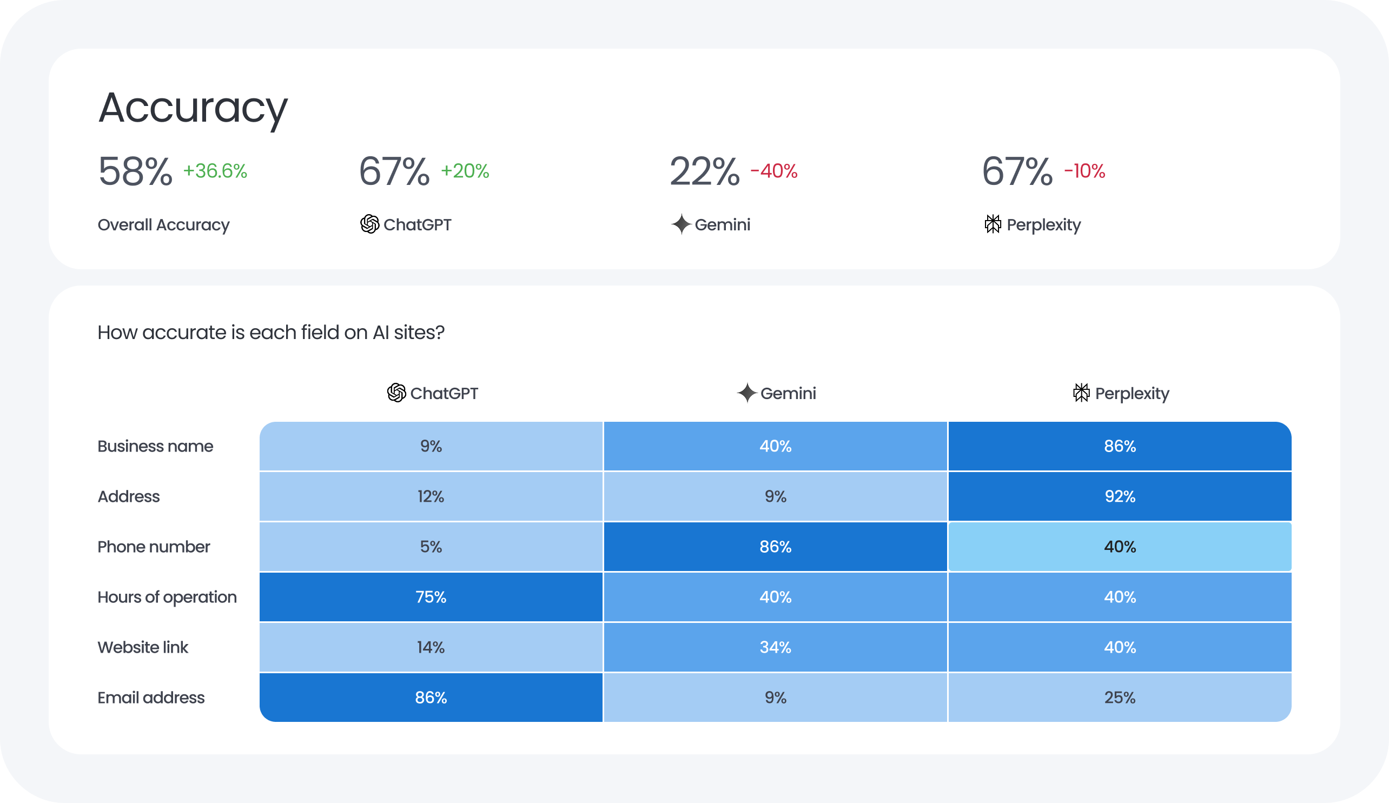This screenshot has width=1389, height=803.
Task: Click Gemini sparkle icon in table header
Action: [747, 393]
